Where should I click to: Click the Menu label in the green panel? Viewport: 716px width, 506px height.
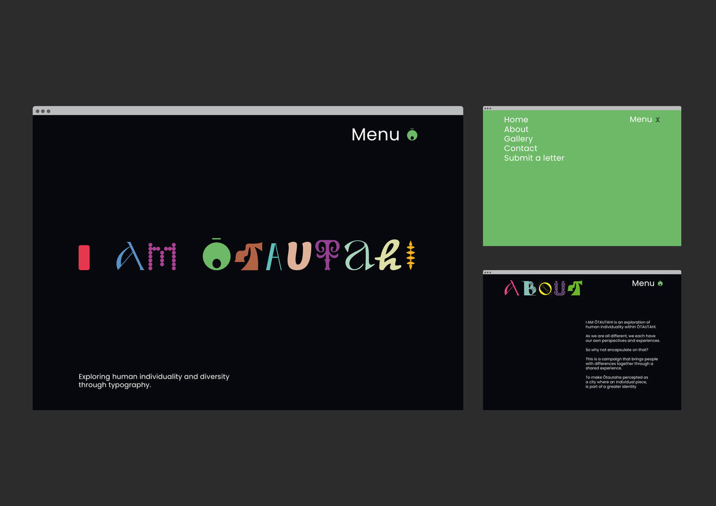click(x=641, y=119)
